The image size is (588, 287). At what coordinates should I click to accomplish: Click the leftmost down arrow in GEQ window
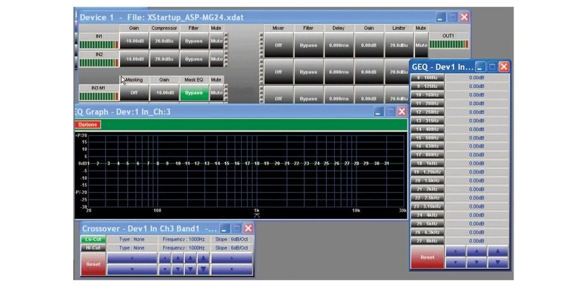click(x=457, y=263)
